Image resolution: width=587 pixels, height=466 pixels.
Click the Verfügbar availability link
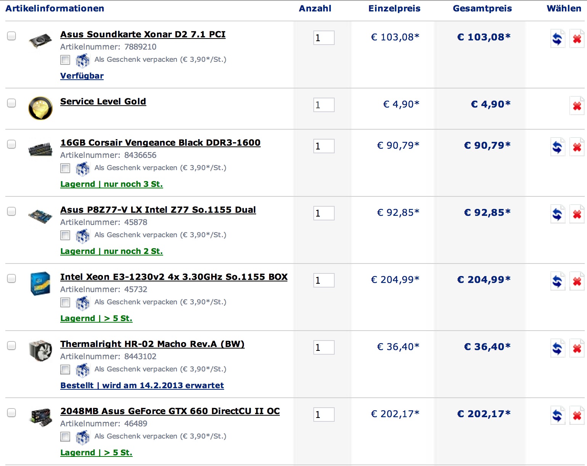82,76
